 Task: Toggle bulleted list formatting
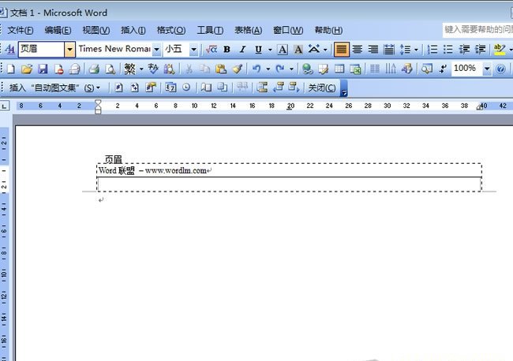pyautogui.click(x=448, y=50)
